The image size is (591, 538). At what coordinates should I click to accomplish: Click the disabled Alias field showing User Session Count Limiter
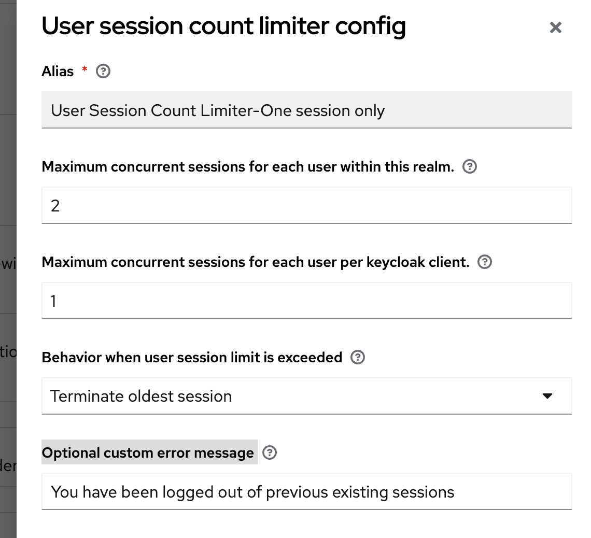[x=306, y=110]
